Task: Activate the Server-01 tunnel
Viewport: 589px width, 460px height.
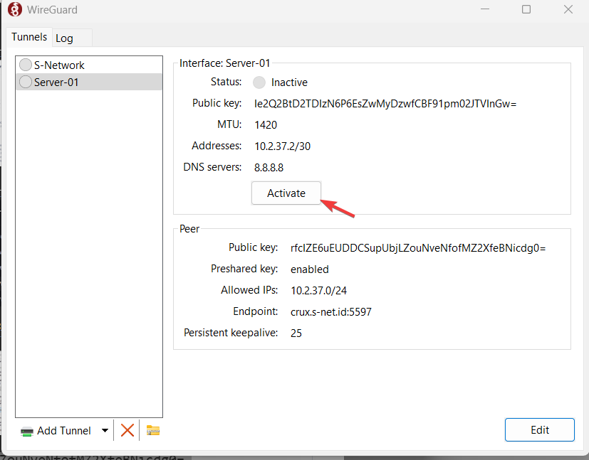Action: pos(286,193)
